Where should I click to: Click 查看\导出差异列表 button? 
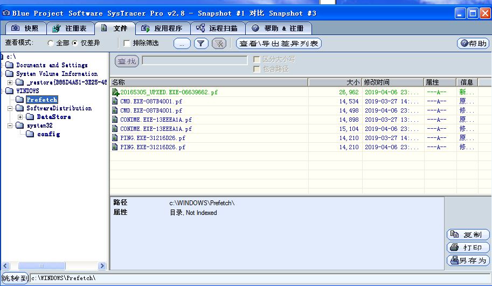[279, 44]
